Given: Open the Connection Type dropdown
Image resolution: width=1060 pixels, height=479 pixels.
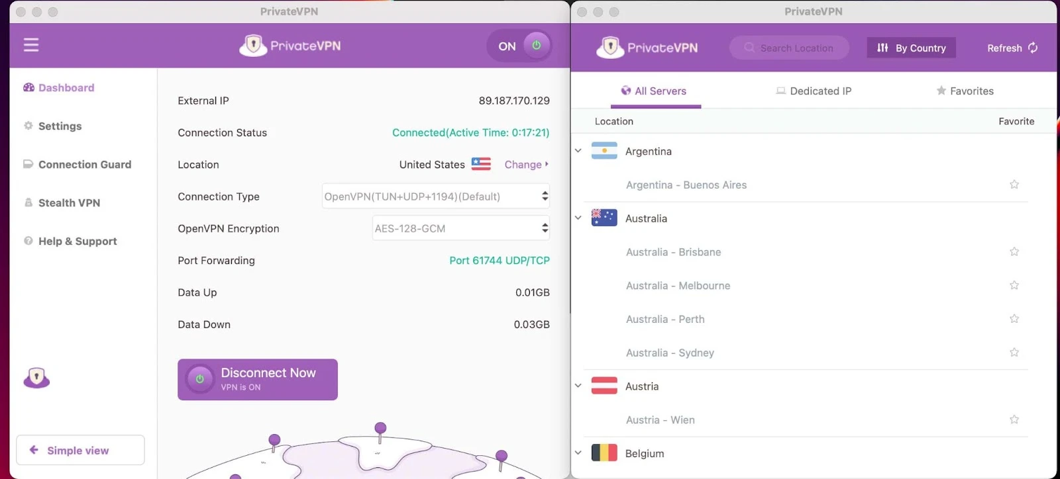Looking at the screenshot, I should [436, 196].
